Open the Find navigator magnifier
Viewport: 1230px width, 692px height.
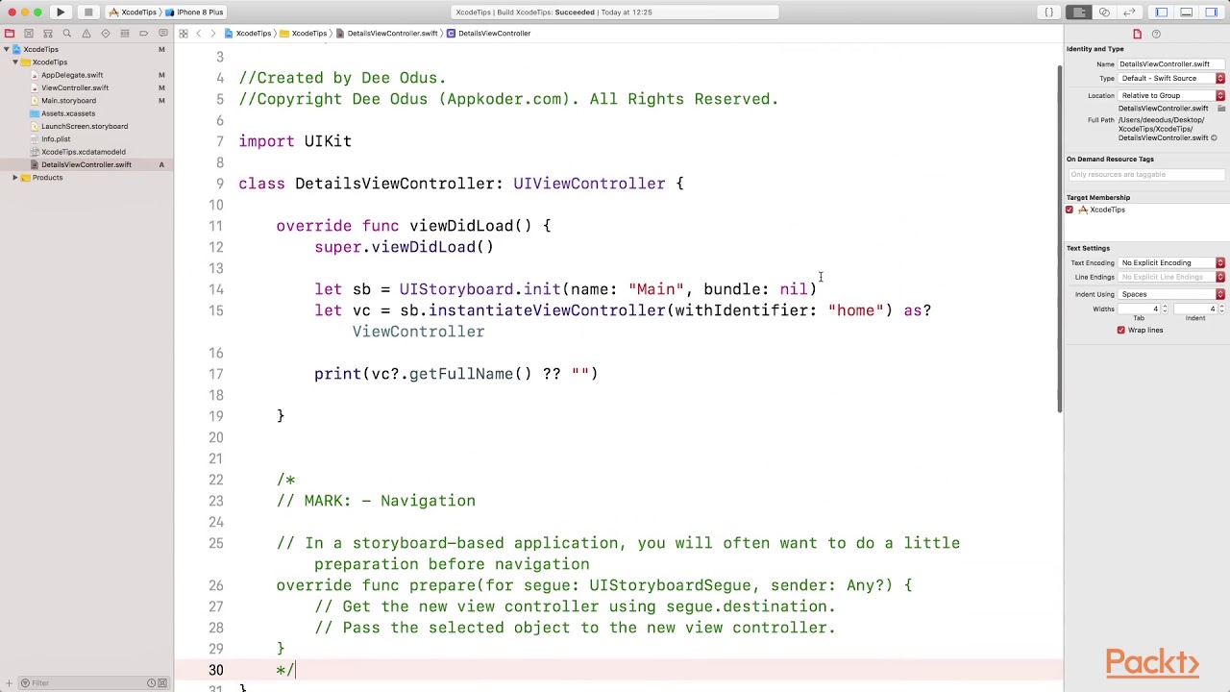[x=67, y=34]
